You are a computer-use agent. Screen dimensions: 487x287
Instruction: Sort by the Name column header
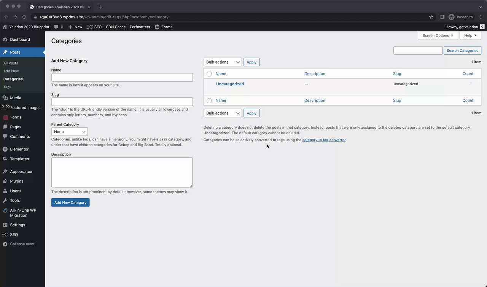221,74
